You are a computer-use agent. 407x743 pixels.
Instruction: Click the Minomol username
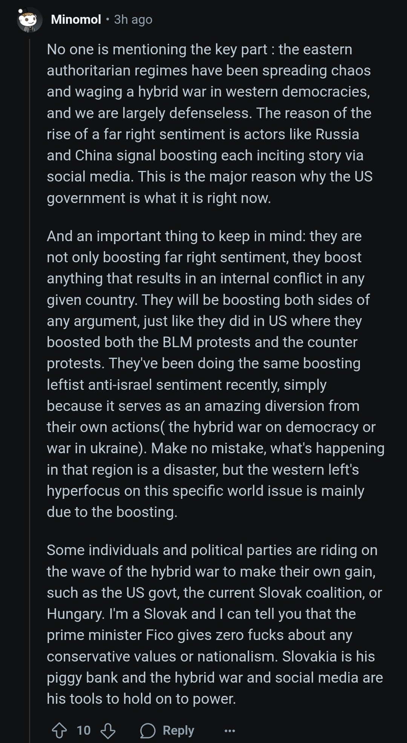(x=76, y=19)
